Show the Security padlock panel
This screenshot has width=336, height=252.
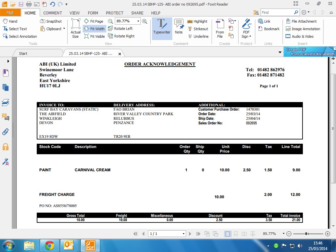point(5,147)
